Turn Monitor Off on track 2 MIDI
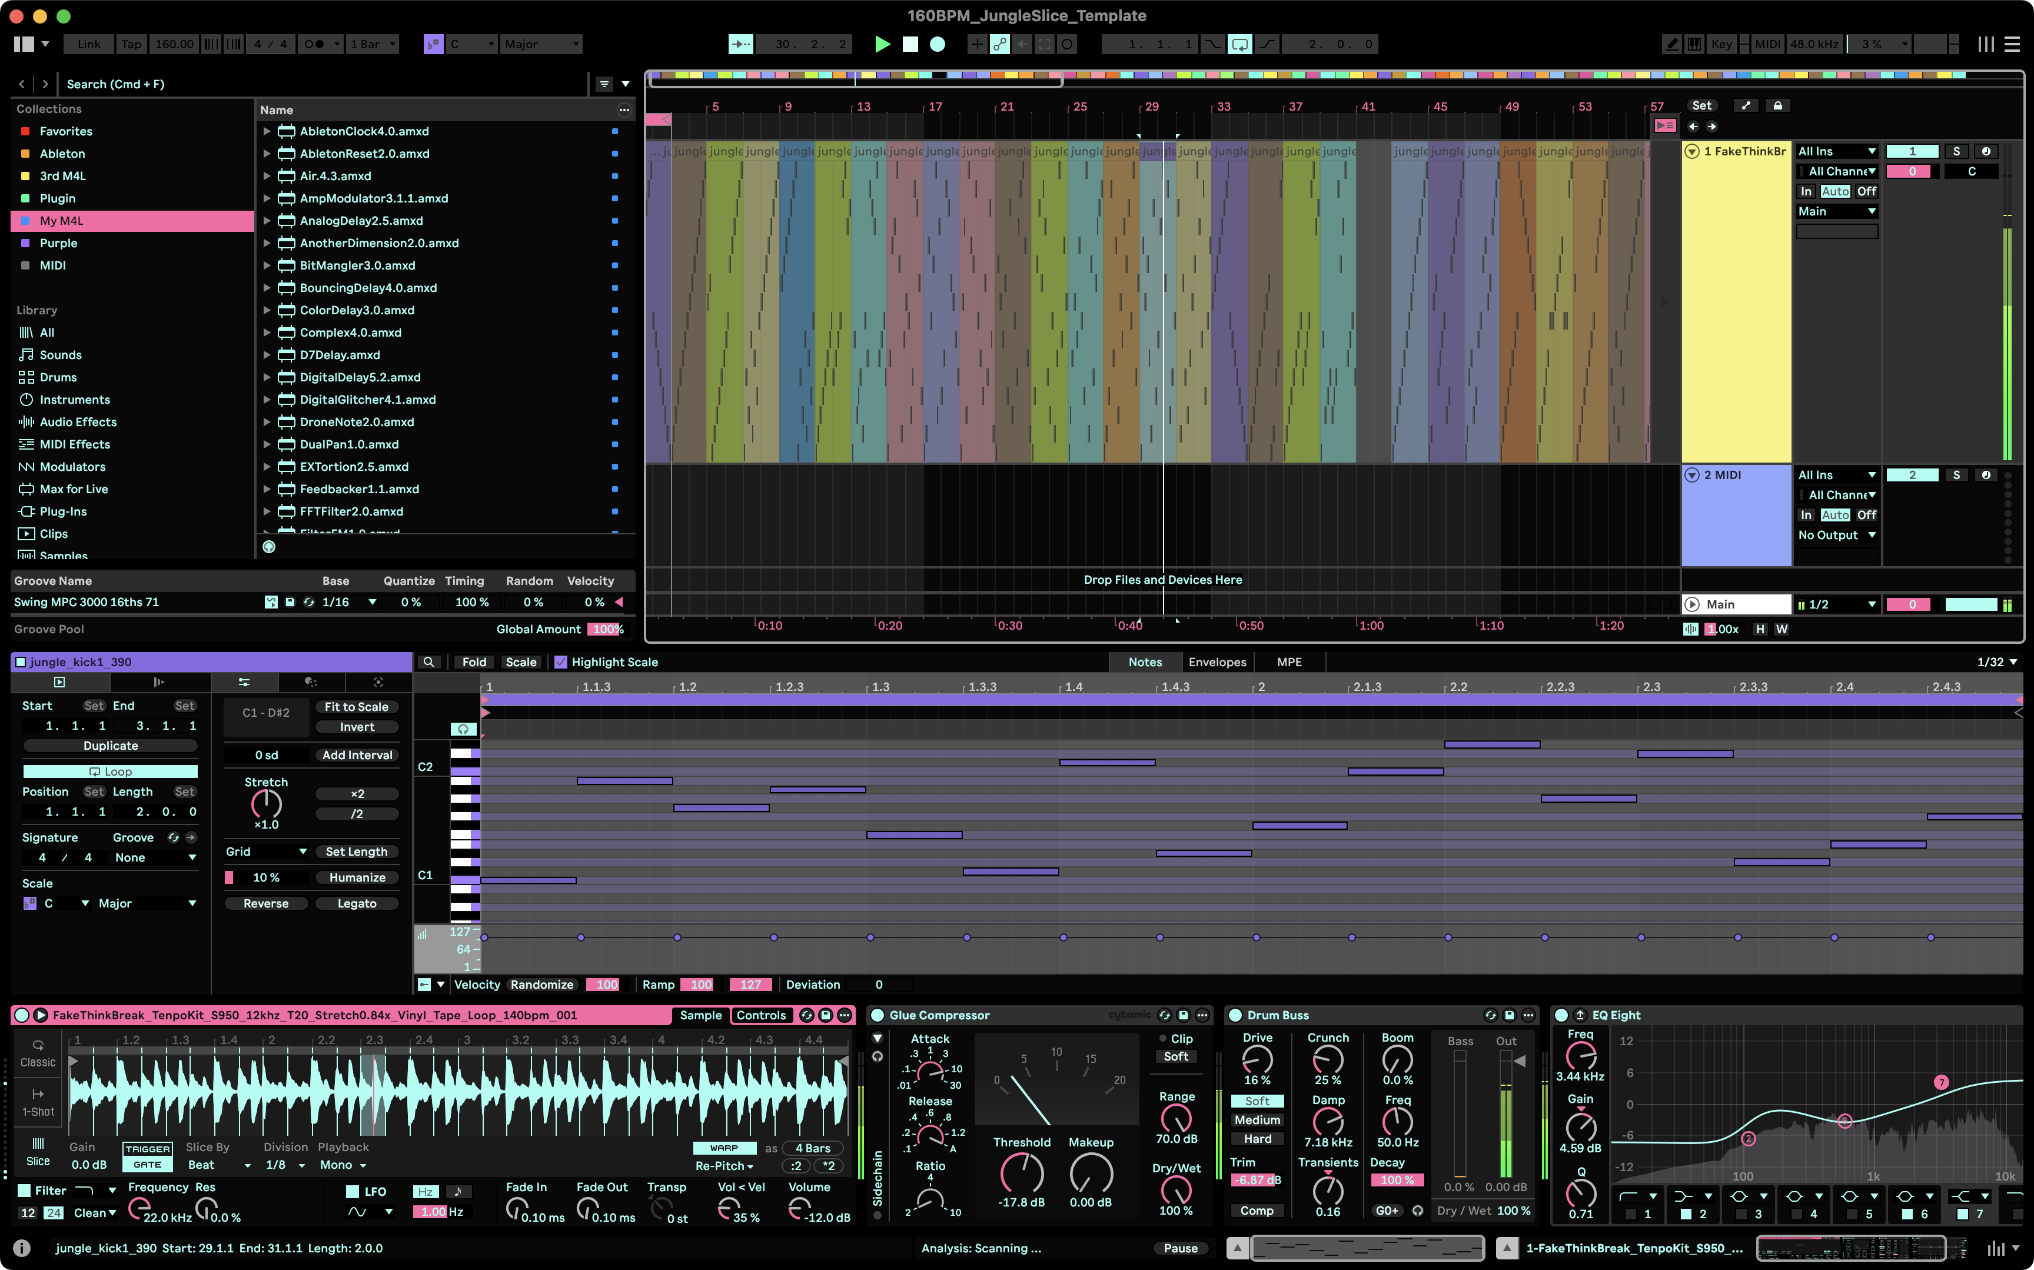Image resolution: width=2034 pixels, height=1270 pixels. point(1866,515)
